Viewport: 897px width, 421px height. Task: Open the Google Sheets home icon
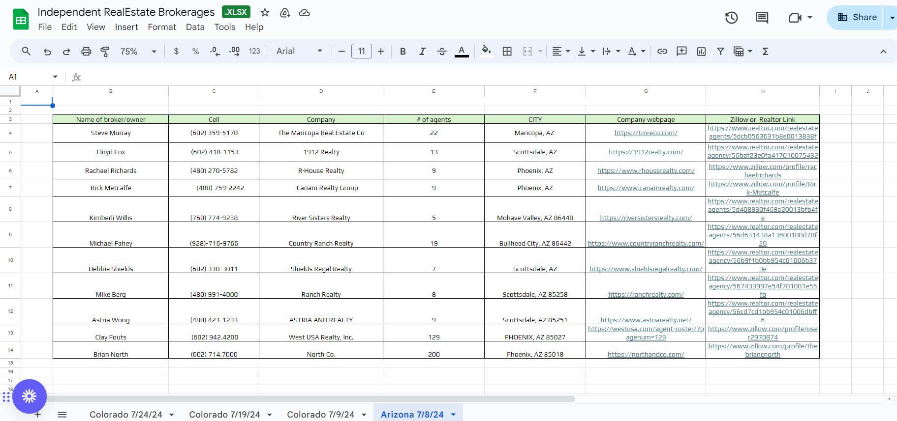pos(21,20)
